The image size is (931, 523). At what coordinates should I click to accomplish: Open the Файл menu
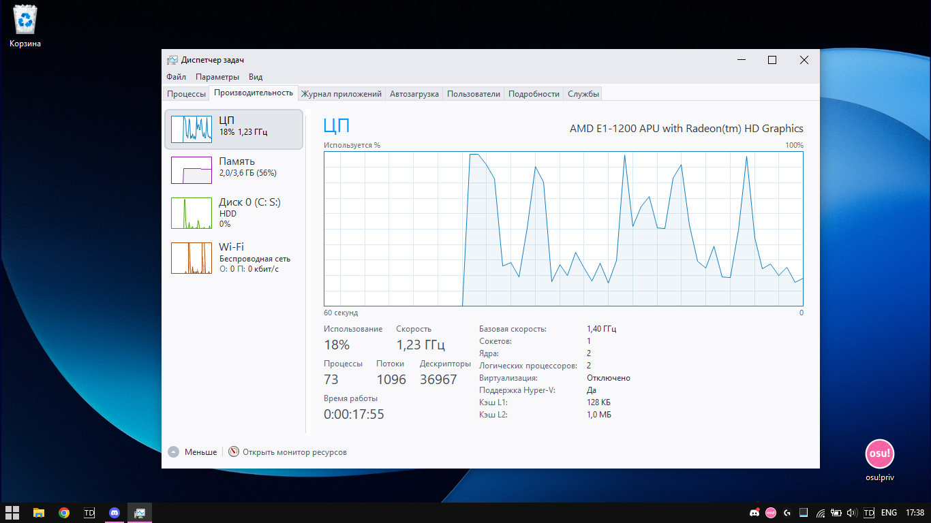176,77
